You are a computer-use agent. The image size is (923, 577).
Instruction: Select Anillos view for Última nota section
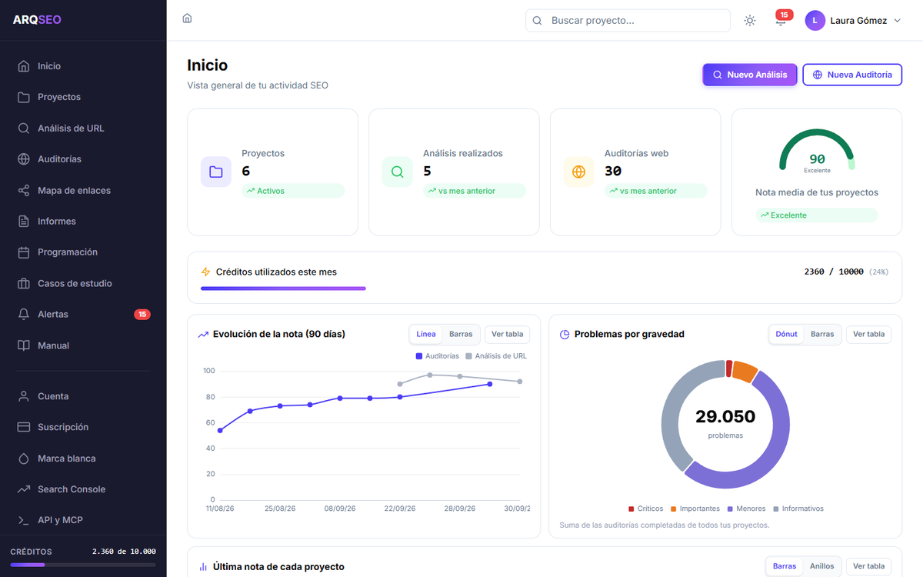point(822,566)
